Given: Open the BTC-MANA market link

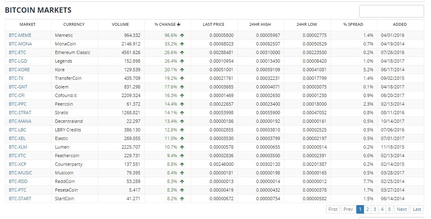Looking at the screenshot, I should click(x=20, y=121).
